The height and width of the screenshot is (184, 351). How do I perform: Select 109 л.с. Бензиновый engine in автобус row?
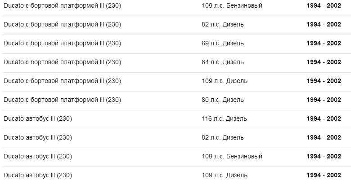tap(232, 157)
